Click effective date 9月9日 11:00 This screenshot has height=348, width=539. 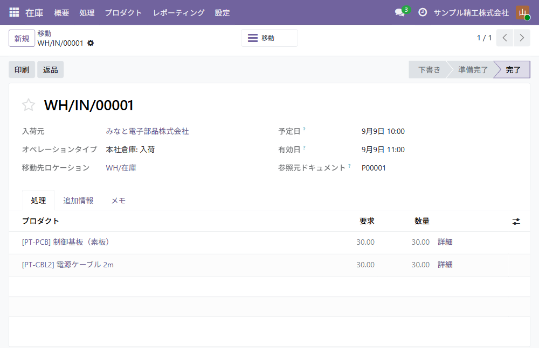point(383,150)
